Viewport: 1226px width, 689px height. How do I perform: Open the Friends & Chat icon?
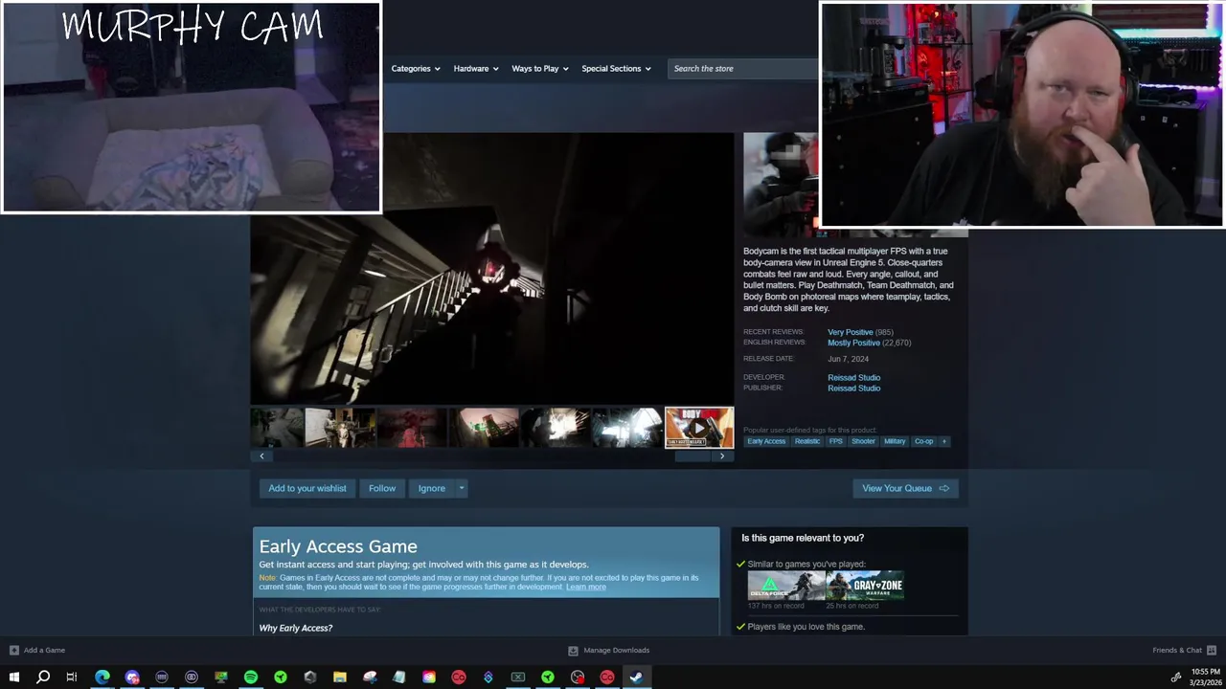click(x=1212, y=650)
